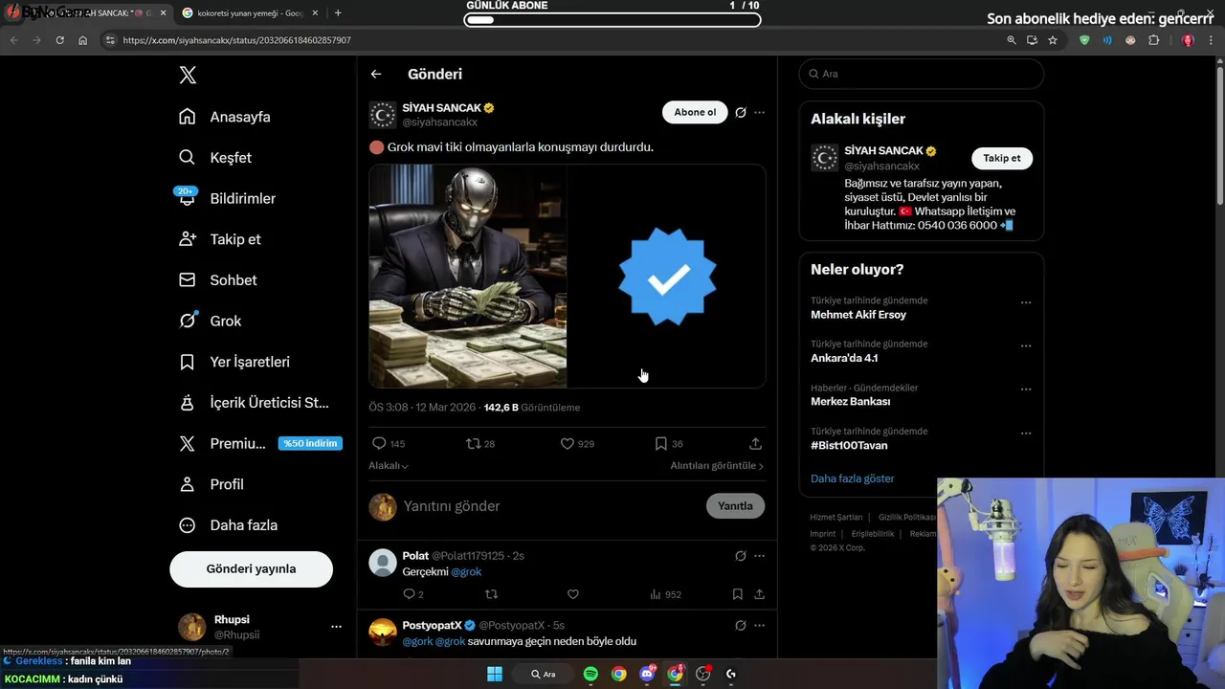Click Hizmet Şartları footer link
Viewport: 1225px width, 689px height.
coord(836,518)
